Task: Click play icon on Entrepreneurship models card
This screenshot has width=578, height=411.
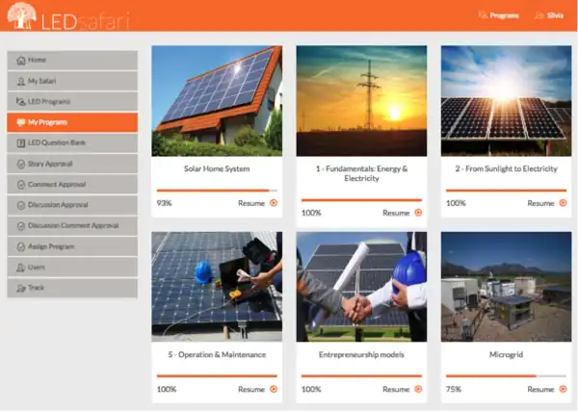Action: 418,389
